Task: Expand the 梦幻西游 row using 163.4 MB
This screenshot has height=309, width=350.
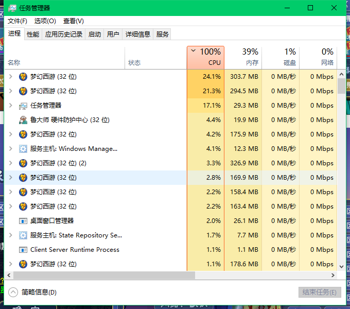Action: [x=10, y=207]
